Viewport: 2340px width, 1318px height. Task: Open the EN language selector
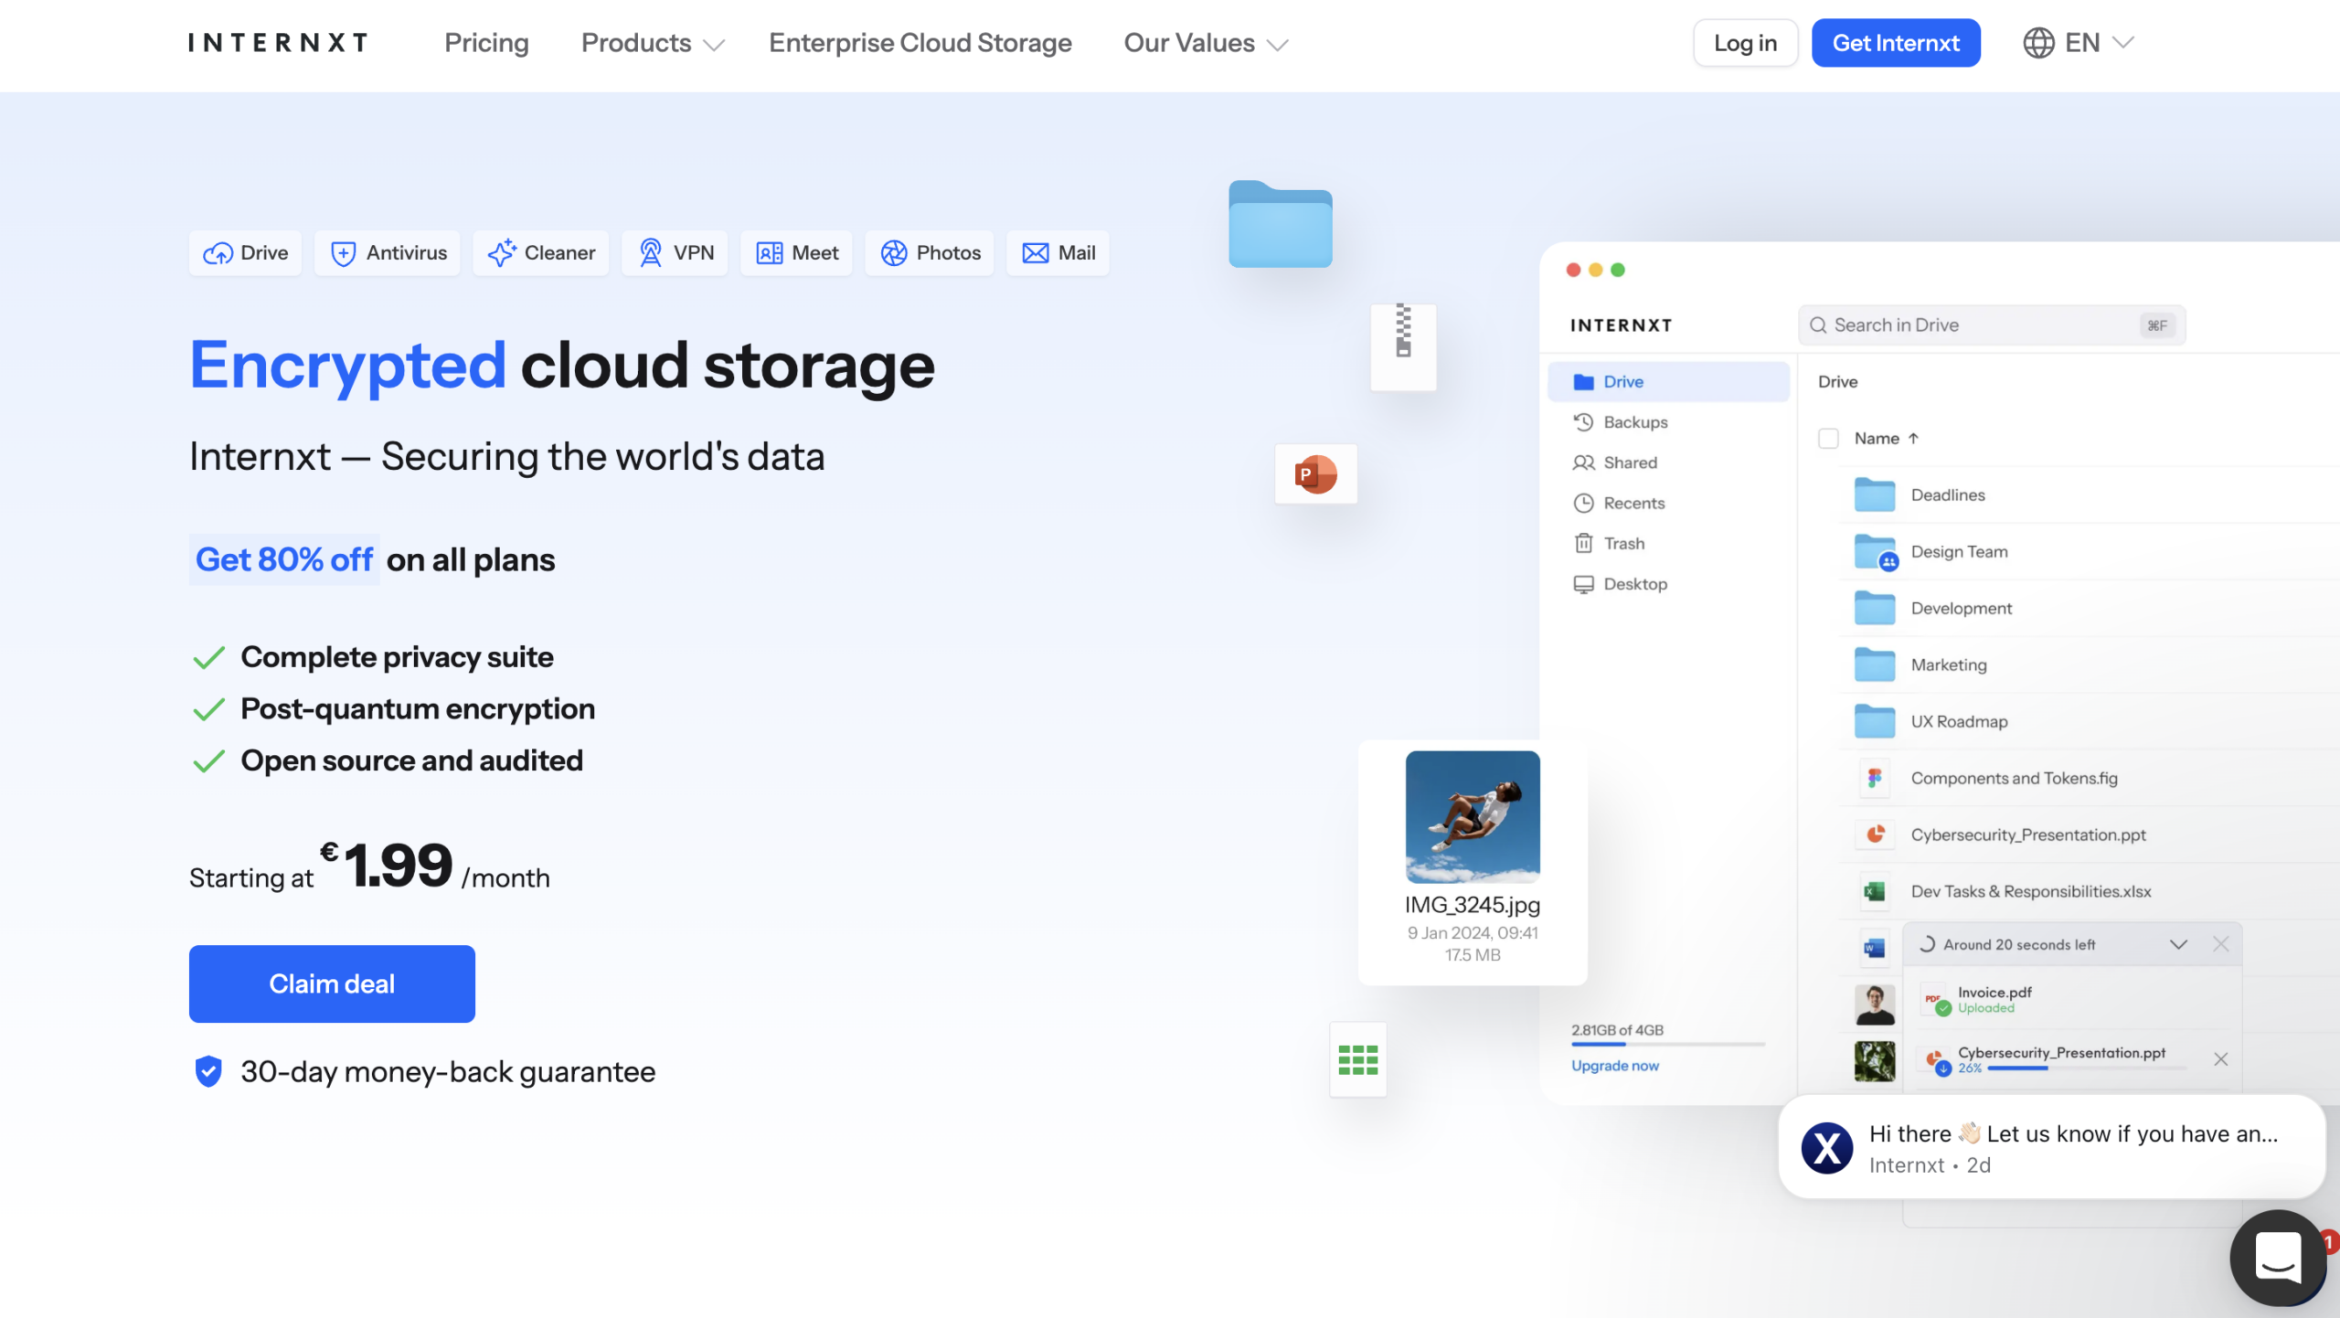pyautogui.click(x=2078, y=43)
